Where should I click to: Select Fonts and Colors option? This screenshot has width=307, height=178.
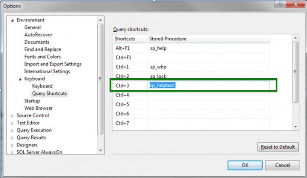42,57
